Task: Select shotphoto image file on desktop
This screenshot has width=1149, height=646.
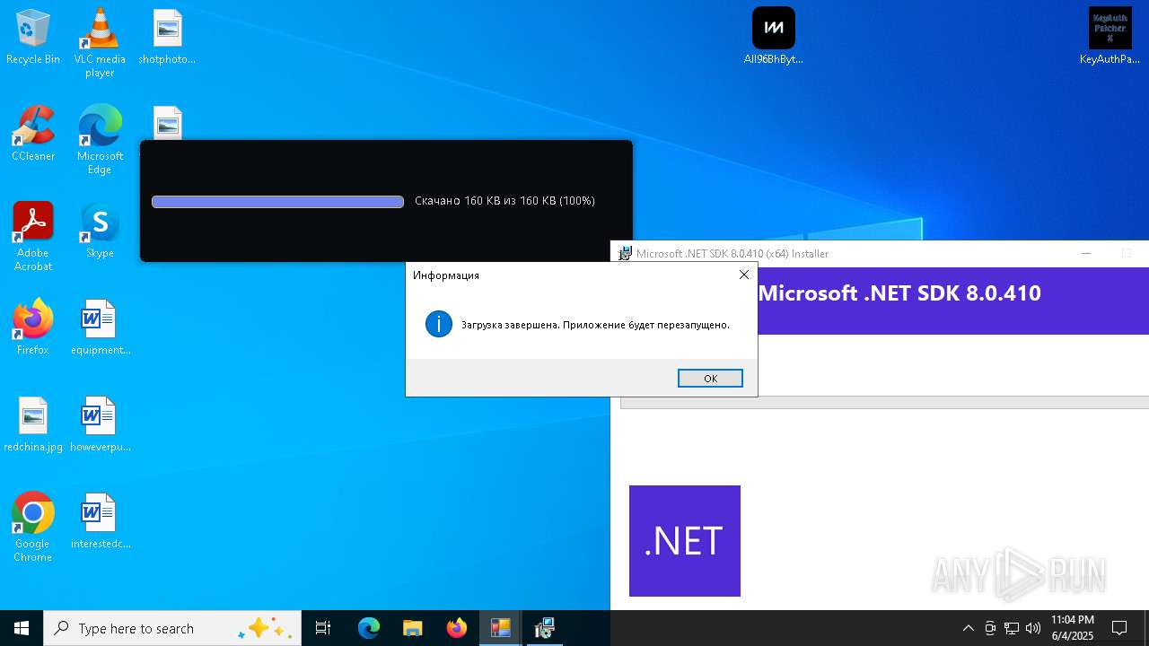Action: click(x=167, y=38)
